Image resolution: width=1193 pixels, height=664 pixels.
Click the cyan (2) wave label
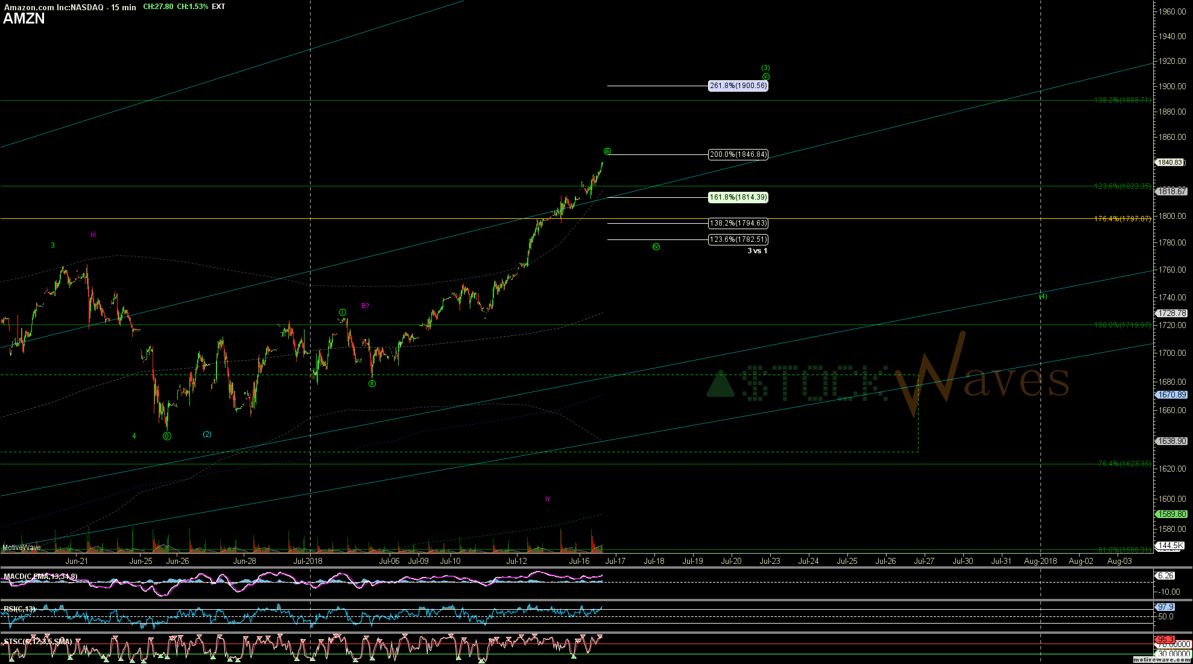(x=207, y=434)
